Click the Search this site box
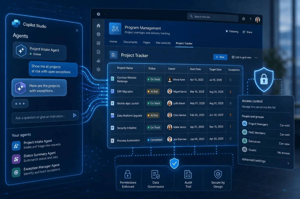The width and height of the screenshot is (300, 199). click(213, 17)
